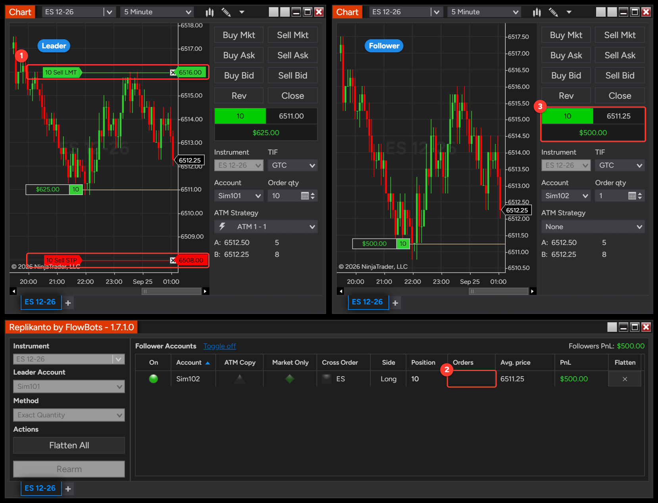Open Exact Quantity method dropdown

tap(69, 415)
